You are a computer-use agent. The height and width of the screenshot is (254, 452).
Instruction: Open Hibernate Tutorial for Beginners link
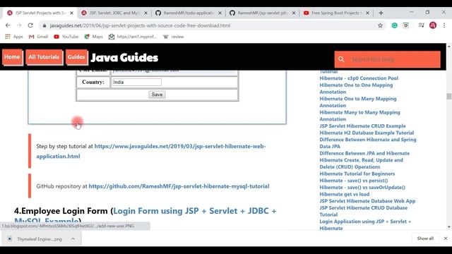pos(357,174)
